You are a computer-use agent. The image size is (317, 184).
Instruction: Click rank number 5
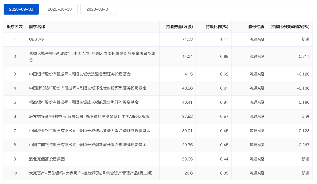point(15,103)
